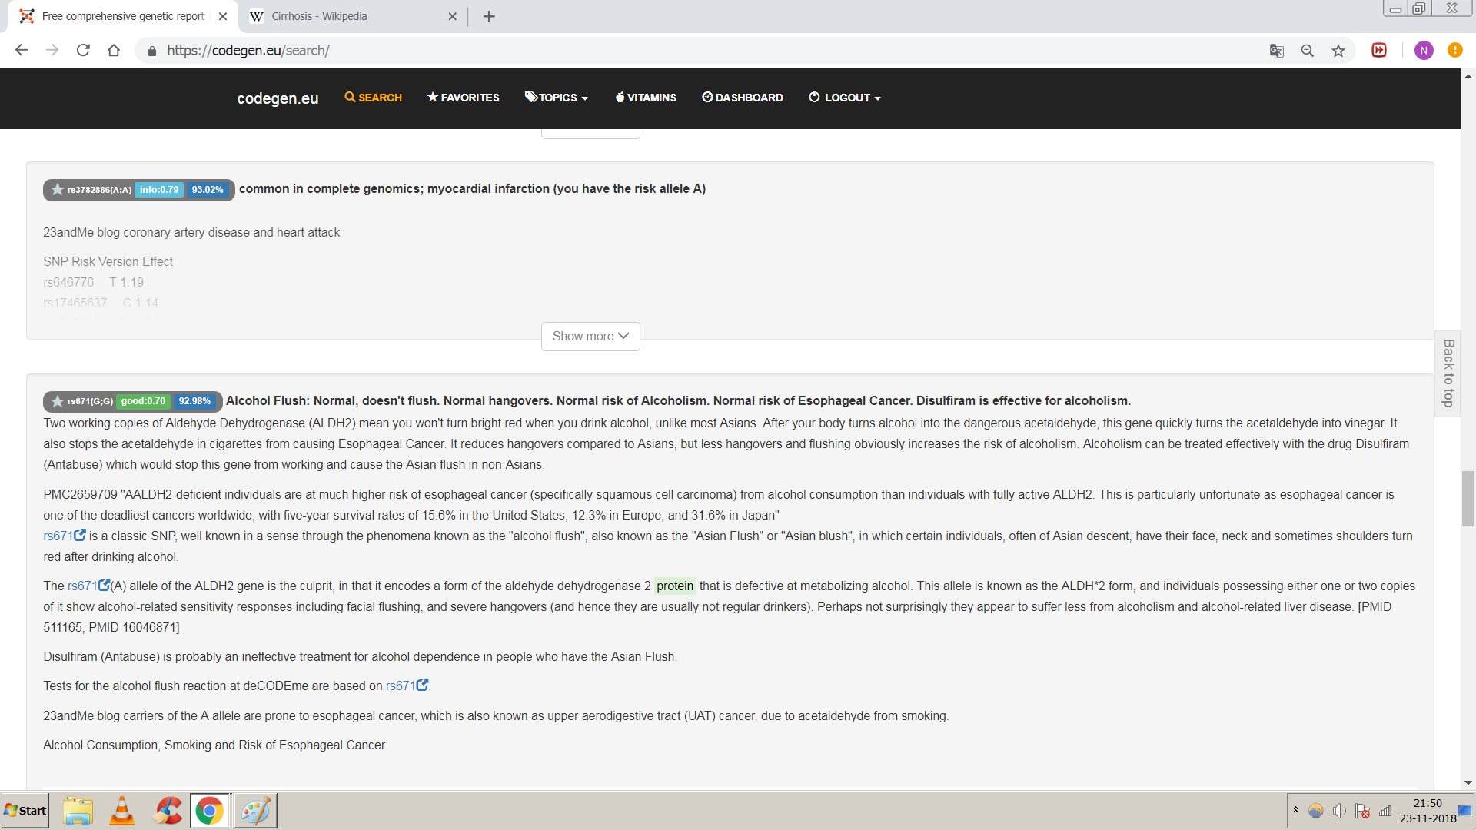Expand the LOGOUT dropdown menu
Viewport: 1476px width, 830px height.
click(845, 98)
